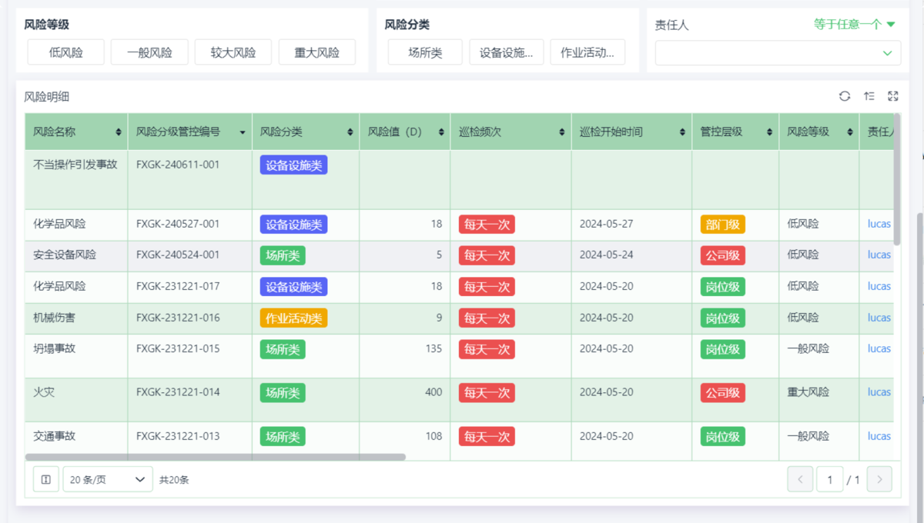This screenshot has width=924, height=523.
Task: Toggle the 场所类 category filter
Action: pos(425,52)
